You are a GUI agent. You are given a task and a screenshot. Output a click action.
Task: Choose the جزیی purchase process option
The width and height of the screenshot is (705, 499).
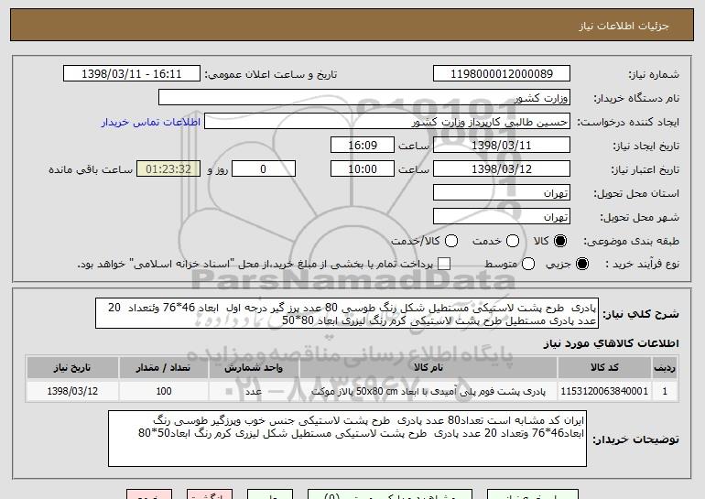(x=581, y=264)
